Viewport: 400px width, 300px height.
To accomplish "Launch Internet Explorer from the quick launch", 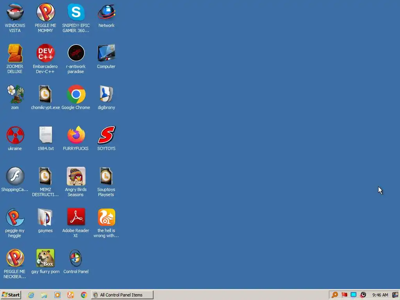I will 31,295.
